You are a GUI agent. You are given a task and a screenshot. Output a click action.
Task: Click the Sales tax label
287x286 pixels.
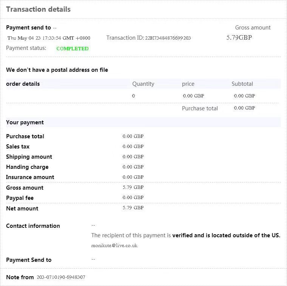pos(18,147)
